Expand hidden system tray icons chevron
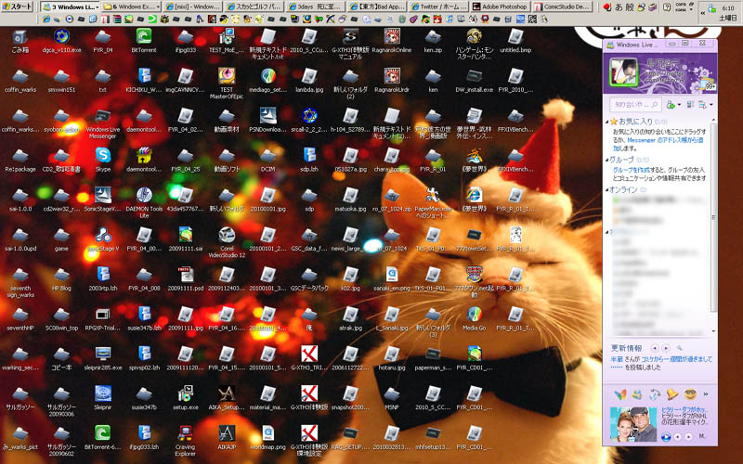743x464 pixels. click(702, 13)
